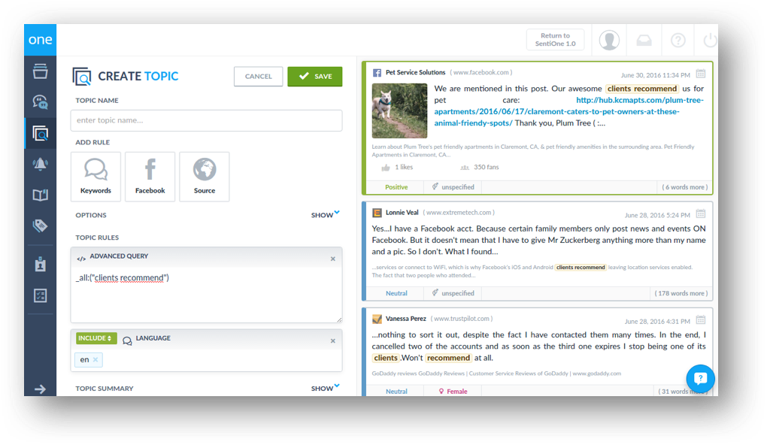Click Return to SentiOne 1.0
The width and height of the screenshot is (767, 445).
555,40
